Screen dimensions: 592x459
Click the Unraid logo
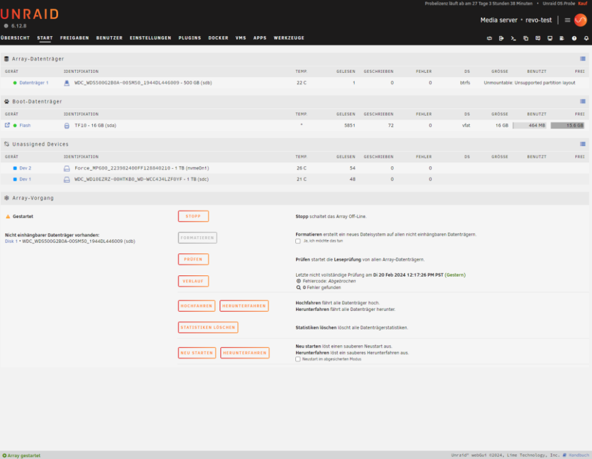click(x=29, y=14)
